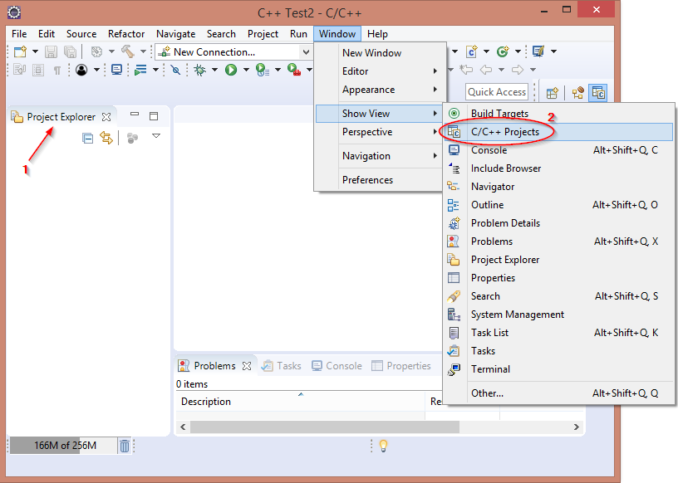The height and width of the screenshot is (483, 678).
Task: Select C/C++ Projects from Show View
Action: (x=504, y=132)
